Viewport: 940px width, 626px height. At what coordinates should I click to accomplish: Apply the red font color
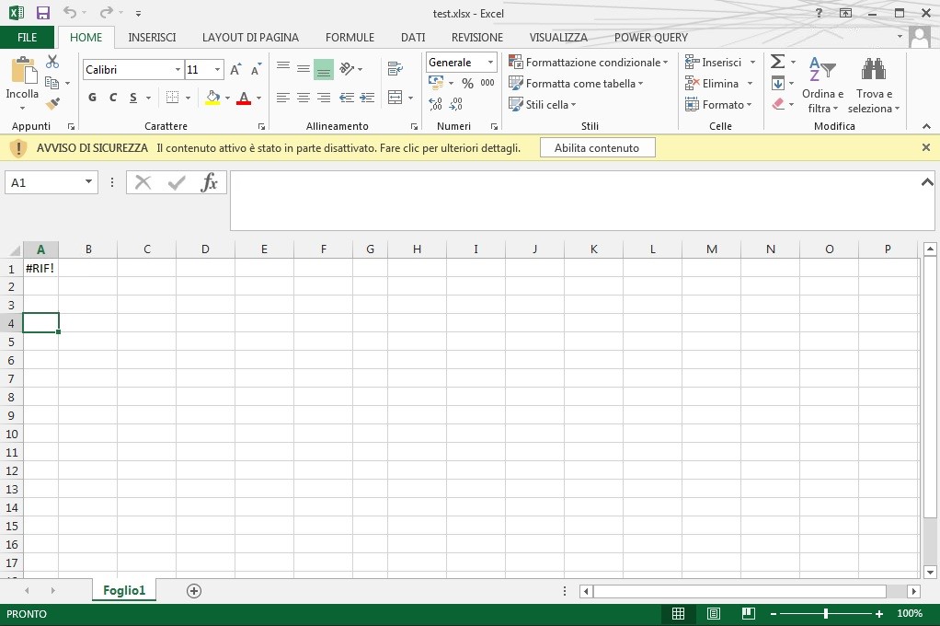click(x=244, y=98)
